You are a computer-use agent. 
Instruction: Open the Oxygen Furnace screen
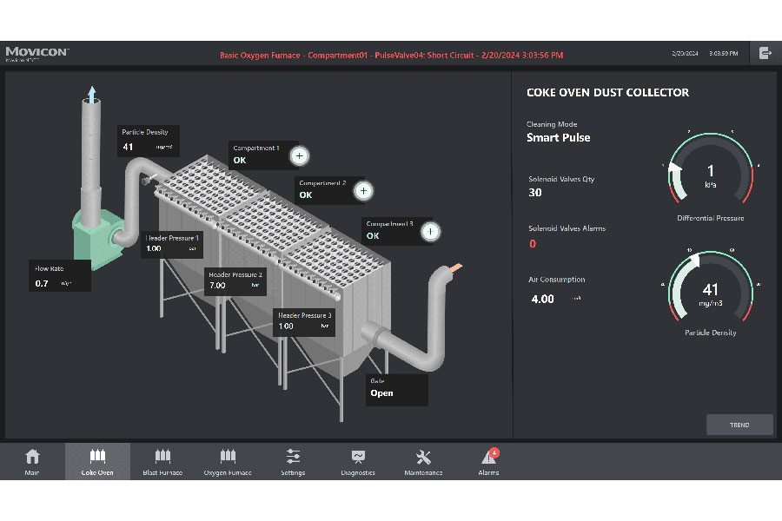pyautogui.click(x=228, y=461)
